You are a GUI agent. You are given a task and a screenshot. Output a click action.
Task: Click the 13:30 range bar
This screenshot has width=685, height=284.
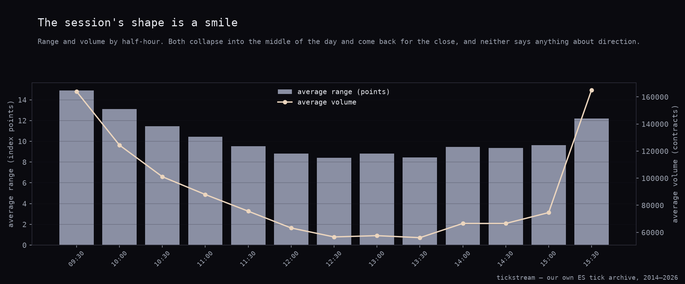[x=420, y=201]
